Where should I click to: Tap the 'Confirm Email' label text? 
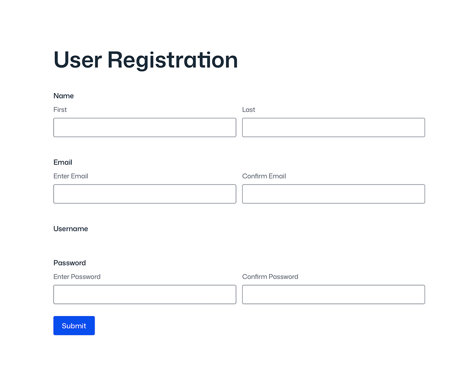coord(264,176)
